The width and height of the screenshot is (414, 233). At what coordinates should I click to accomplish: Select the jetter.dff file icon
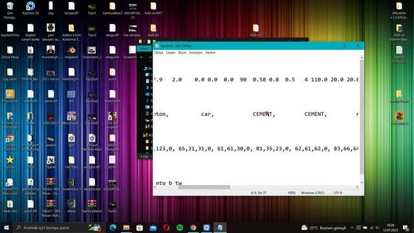tap(30, 206)
